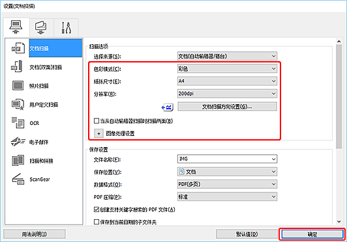Open the 保存位置 文档 dropdown
Image resolution: width=347 pixels, height=242 pixels.
pos(227,172)
